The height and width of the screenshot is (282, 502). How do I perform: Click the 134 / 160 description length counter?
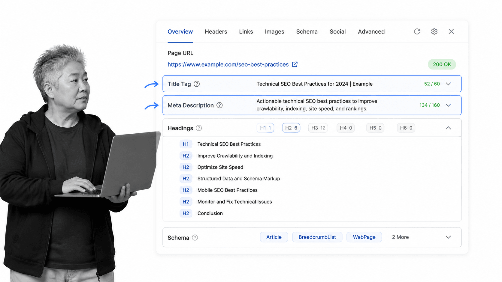click(429, 105)
